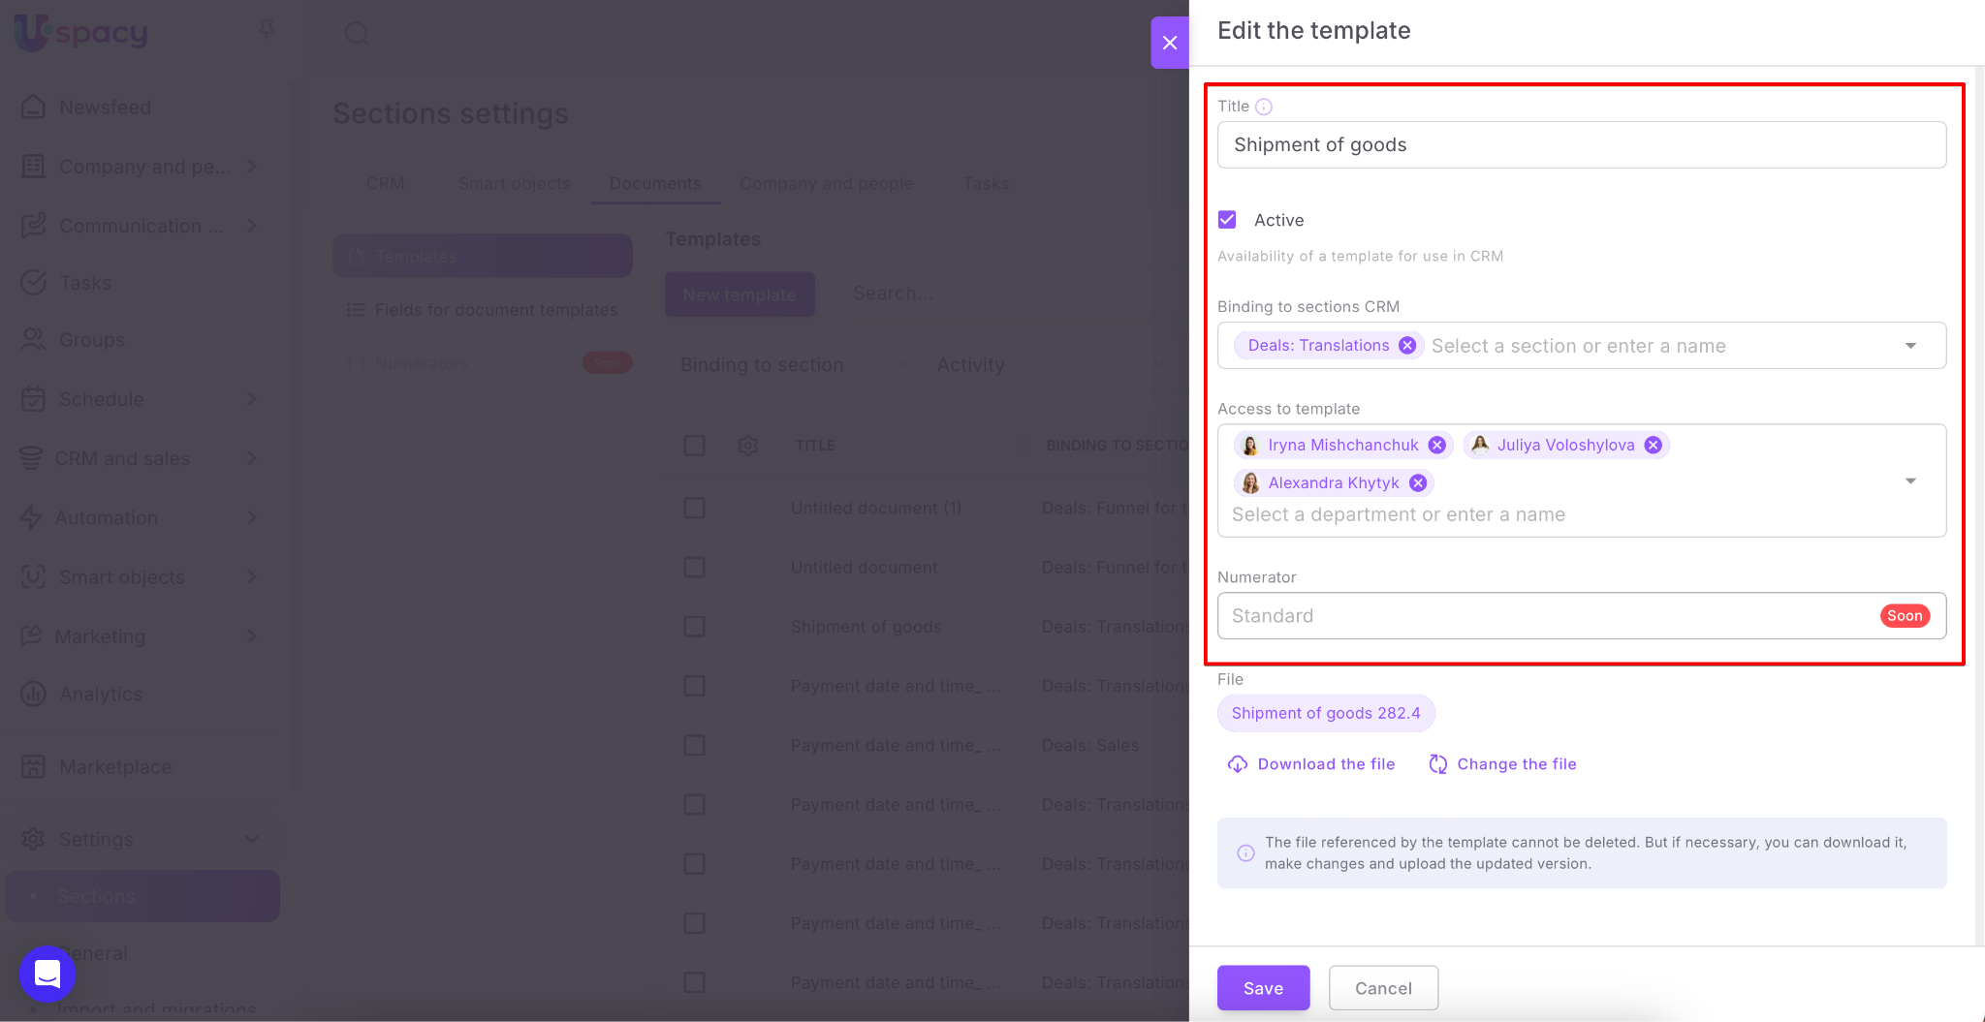This screenshot has height=1022, width=1985.
Task: Save the template changes
Action: point(1263,988)
